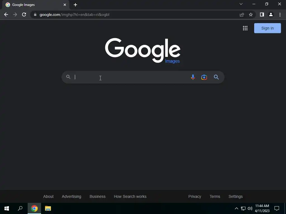Image resolution: width=286 pixels, height=214 pixels.
Task: Open network status tray icon
Action: [243, 208]
